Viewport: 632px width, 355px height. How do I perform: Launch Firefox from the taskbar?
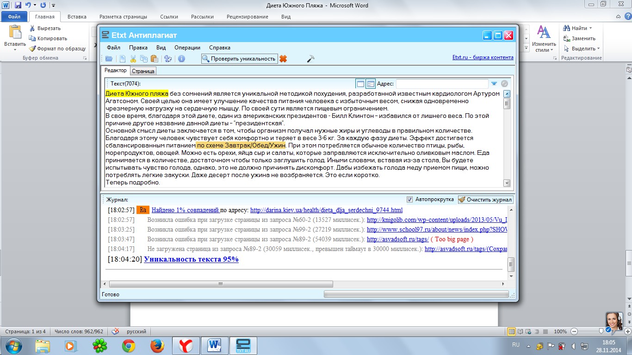tap(157, 346)
